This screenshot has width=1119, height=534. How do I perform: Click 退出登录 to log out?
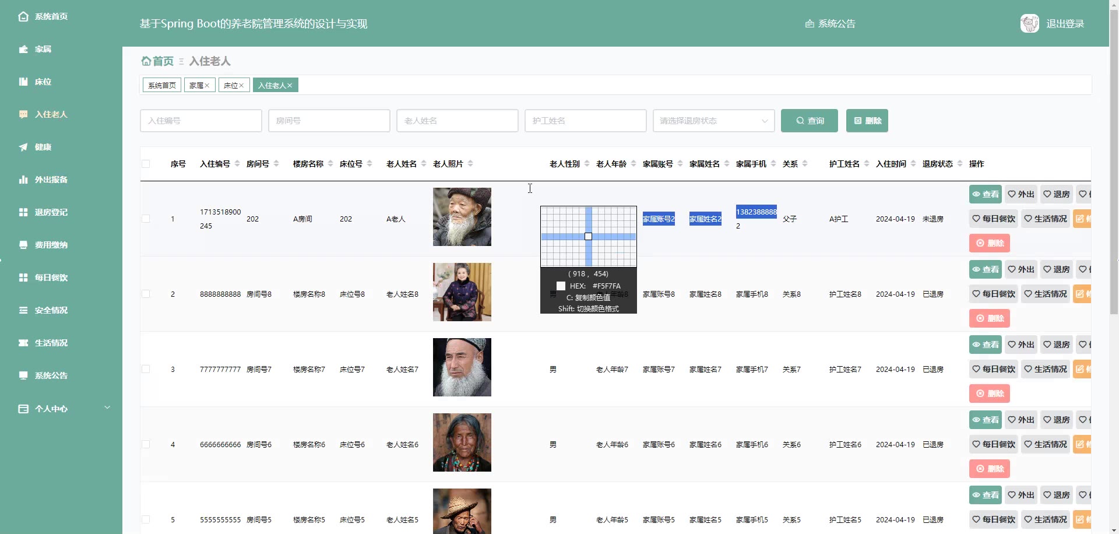(x=1065, y=24)
